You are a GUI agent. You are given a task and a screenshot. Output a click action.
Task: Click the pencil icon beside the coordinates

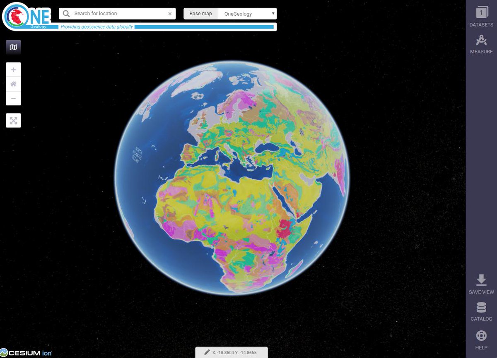pyautogui.click(x=207, y=352)
